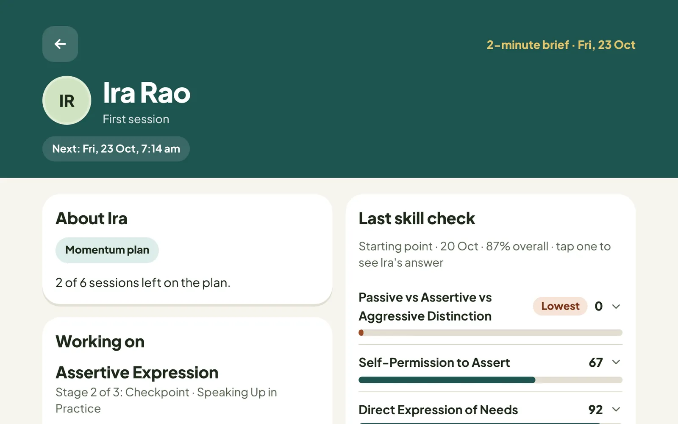The height and width of the screenshot is (424, 678).
Task: Expand Direct Expression of Needs chevron
Action: click(x=616, y=410)
